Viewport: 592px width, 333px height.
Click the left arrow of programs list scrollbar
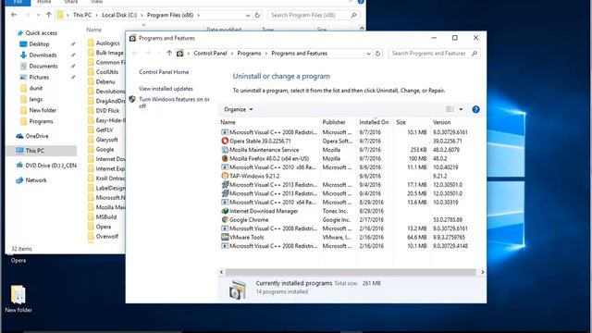coord(222,272)
